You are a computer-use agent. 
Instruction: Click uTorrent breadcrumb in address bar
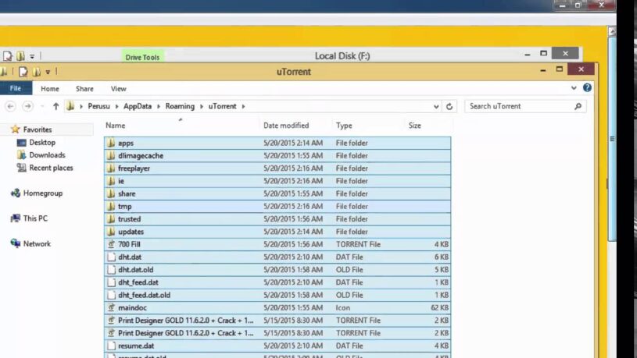[x=222, y=106]
